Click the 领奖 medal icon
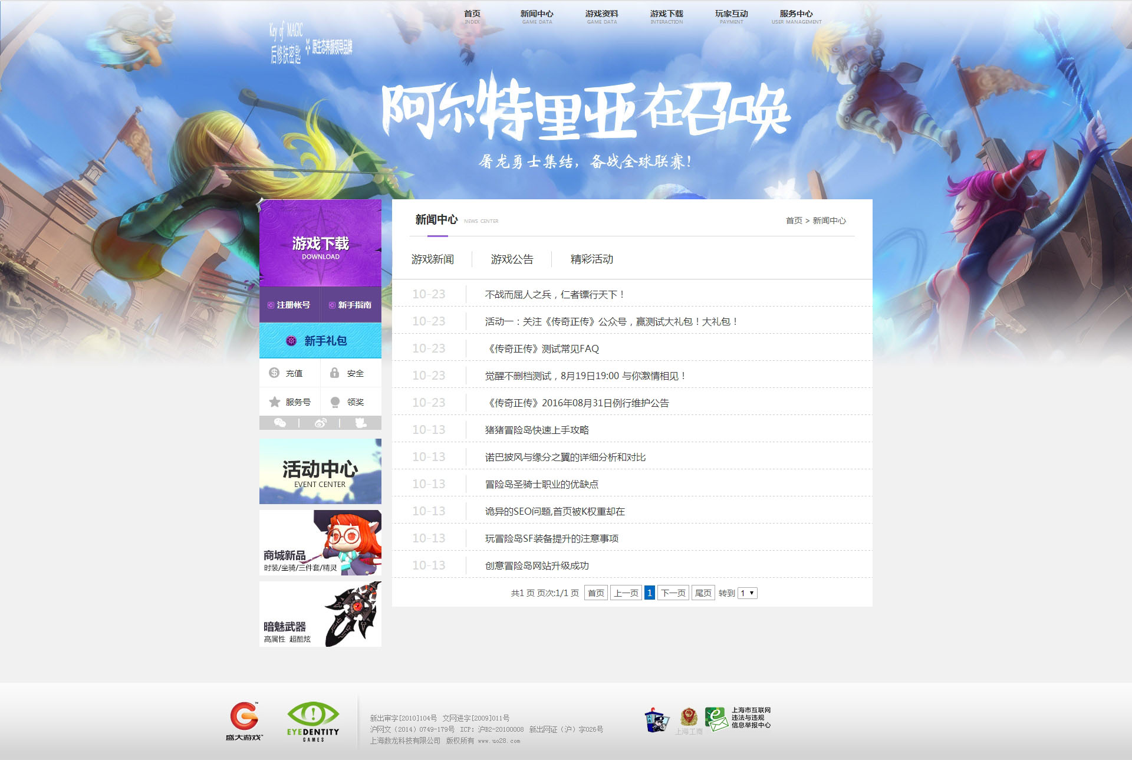The image size is (1132, 760). pyautogui.click(x=335, y=402)
